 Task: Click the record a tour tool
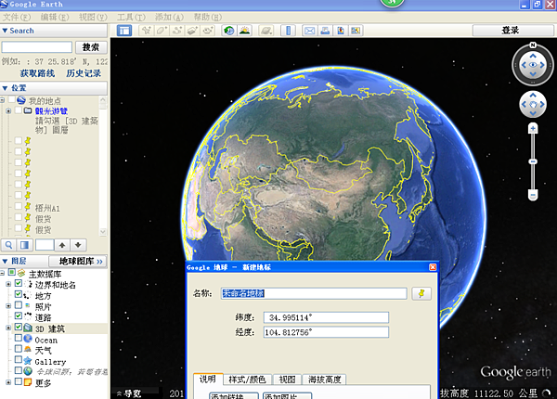tap(208, 31)
